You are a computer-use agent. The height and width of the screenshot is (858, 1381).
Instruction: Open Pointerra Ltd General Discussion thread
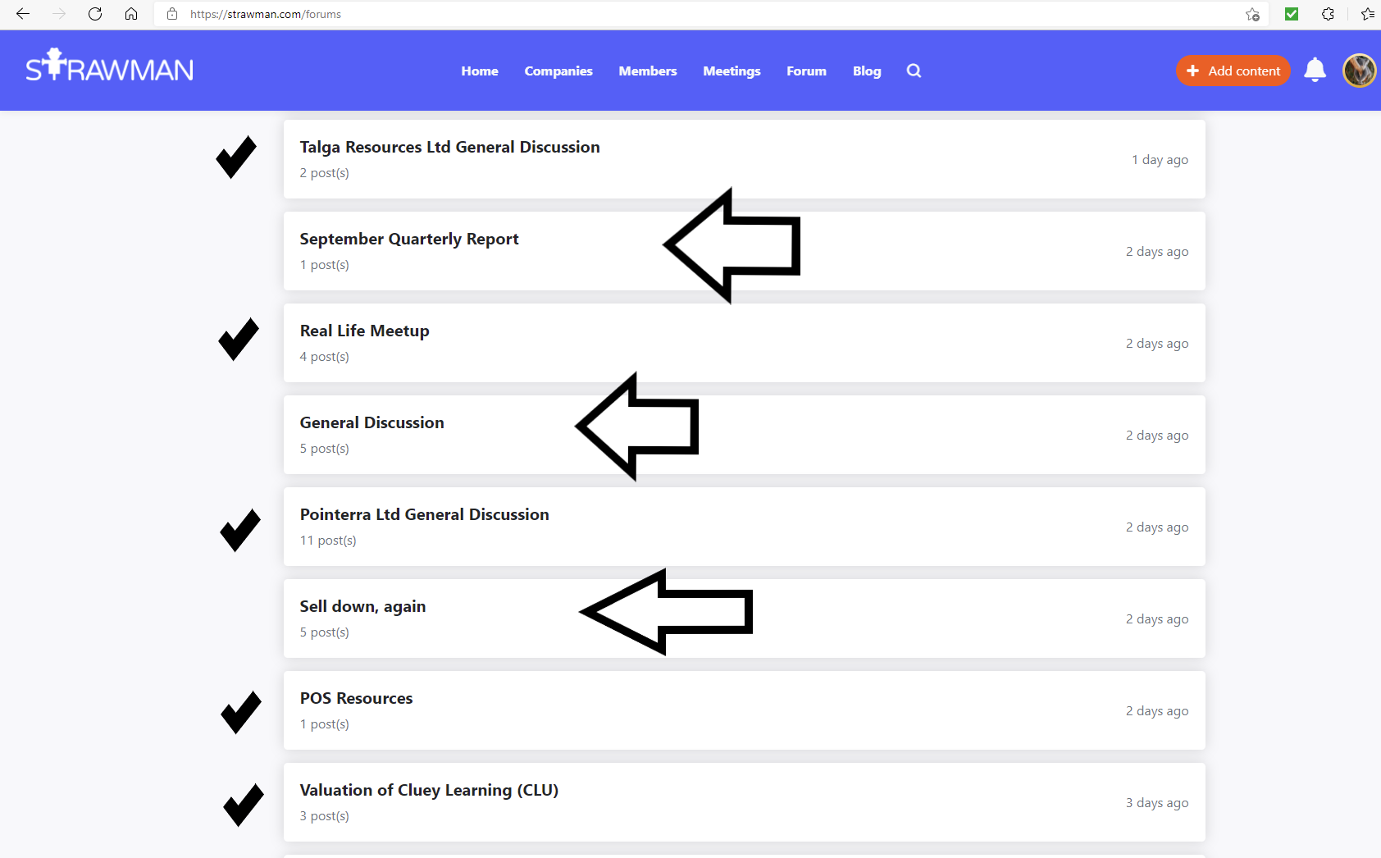(x=424, y=514)
